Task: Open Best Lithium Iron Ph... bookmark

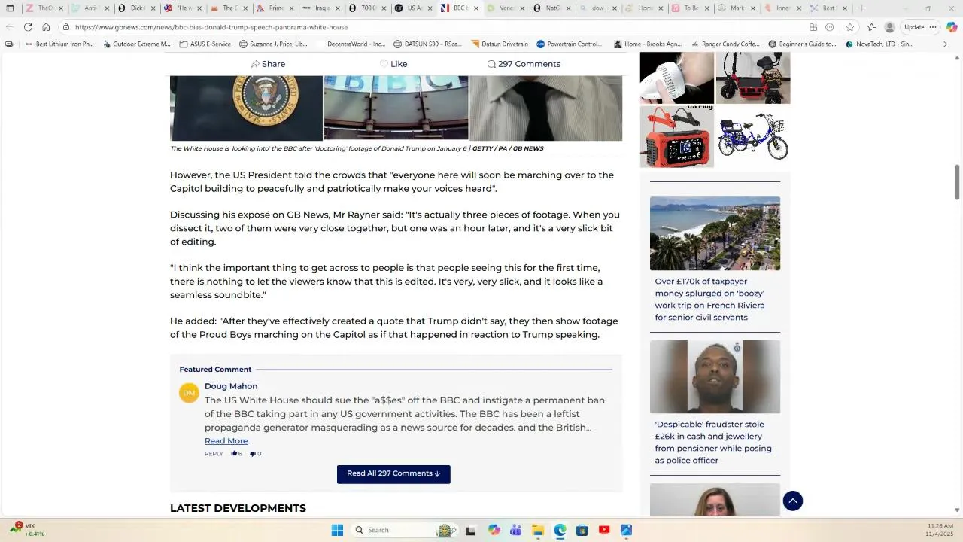Action: click(59, 44)
